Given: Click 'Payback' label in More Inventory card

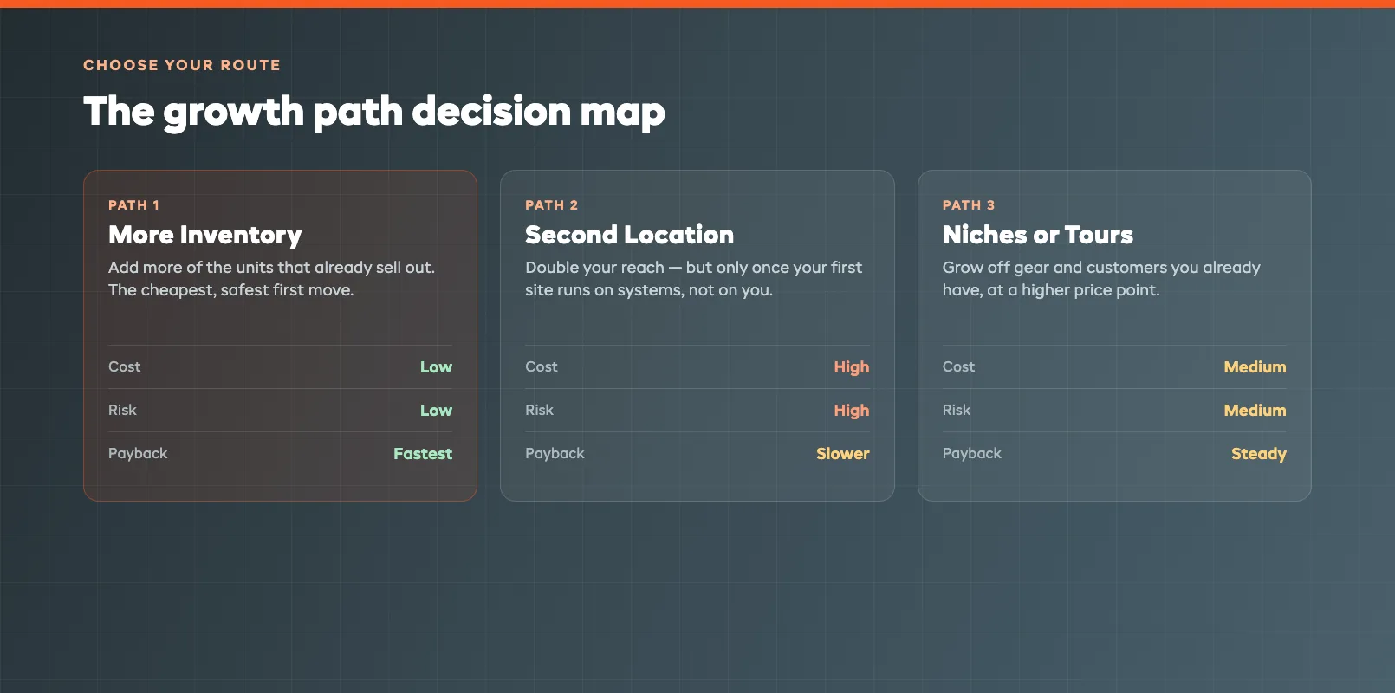Looking at the screenshot, I should (138, 454).
